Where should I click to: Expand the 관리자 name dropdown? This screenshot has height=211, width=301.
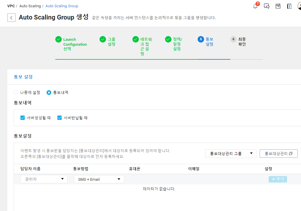click(x=44, y=179)
